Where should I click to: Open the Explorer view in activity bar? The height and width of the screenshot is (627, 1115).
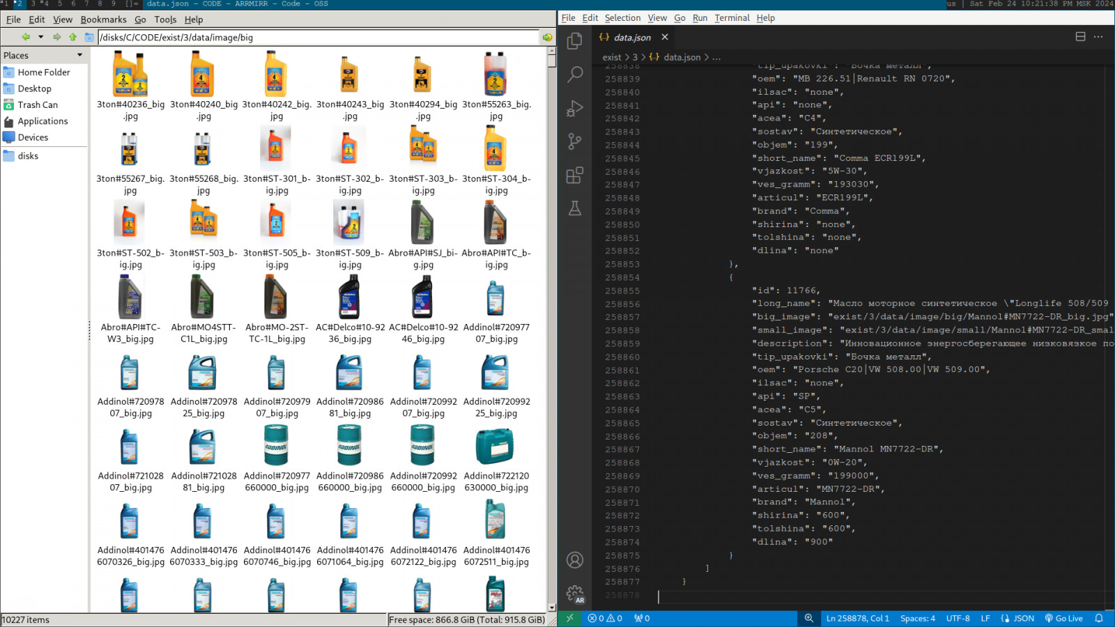575,41
